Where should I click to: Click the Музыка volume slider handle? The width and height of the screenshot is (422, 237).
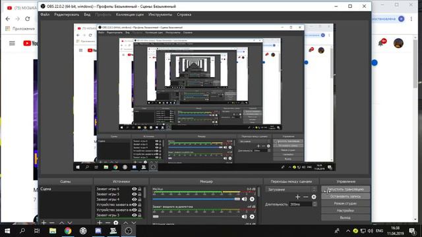pyautogui.click(x=237, y=199)
